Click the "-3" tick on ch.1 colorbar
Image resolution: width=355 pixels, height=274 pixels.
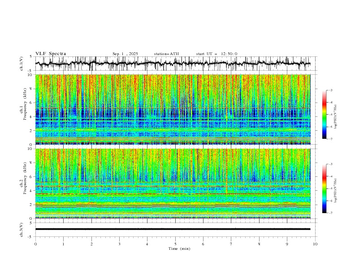coord(330,90)
